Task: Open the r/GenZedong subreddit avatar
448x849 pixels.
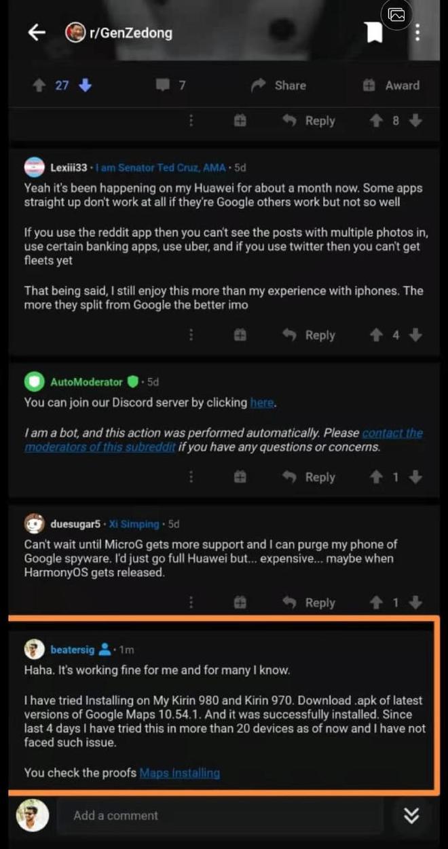Action: pyautogui.click(x=75, y=32)
